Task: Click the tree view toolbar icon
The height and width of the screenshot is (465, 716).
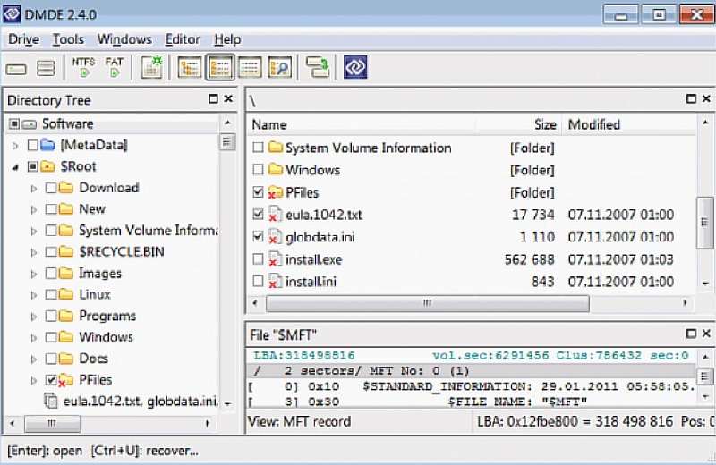Action: click(189, 68)
